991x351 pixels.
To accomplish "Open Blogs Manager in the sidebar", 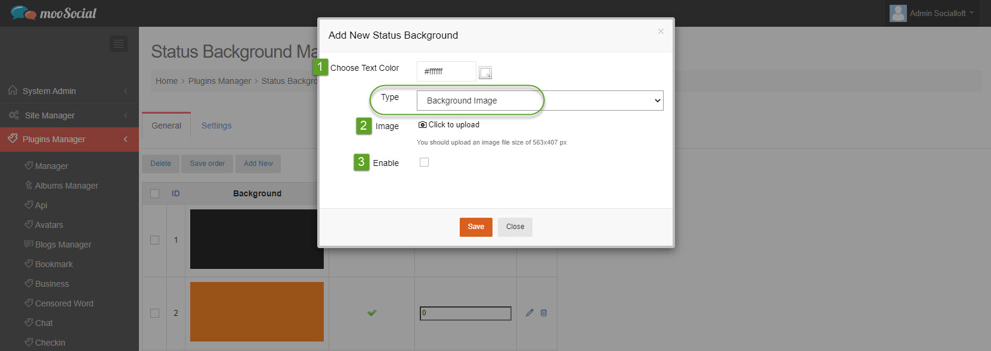I will 63,245.
